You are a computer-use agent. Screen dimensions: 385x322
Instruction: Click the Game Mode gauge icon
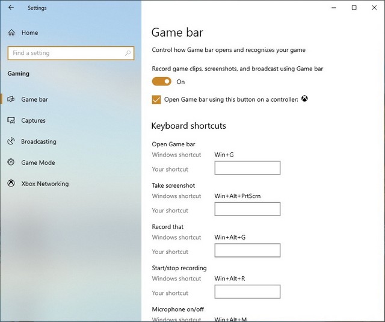point(11,162)
